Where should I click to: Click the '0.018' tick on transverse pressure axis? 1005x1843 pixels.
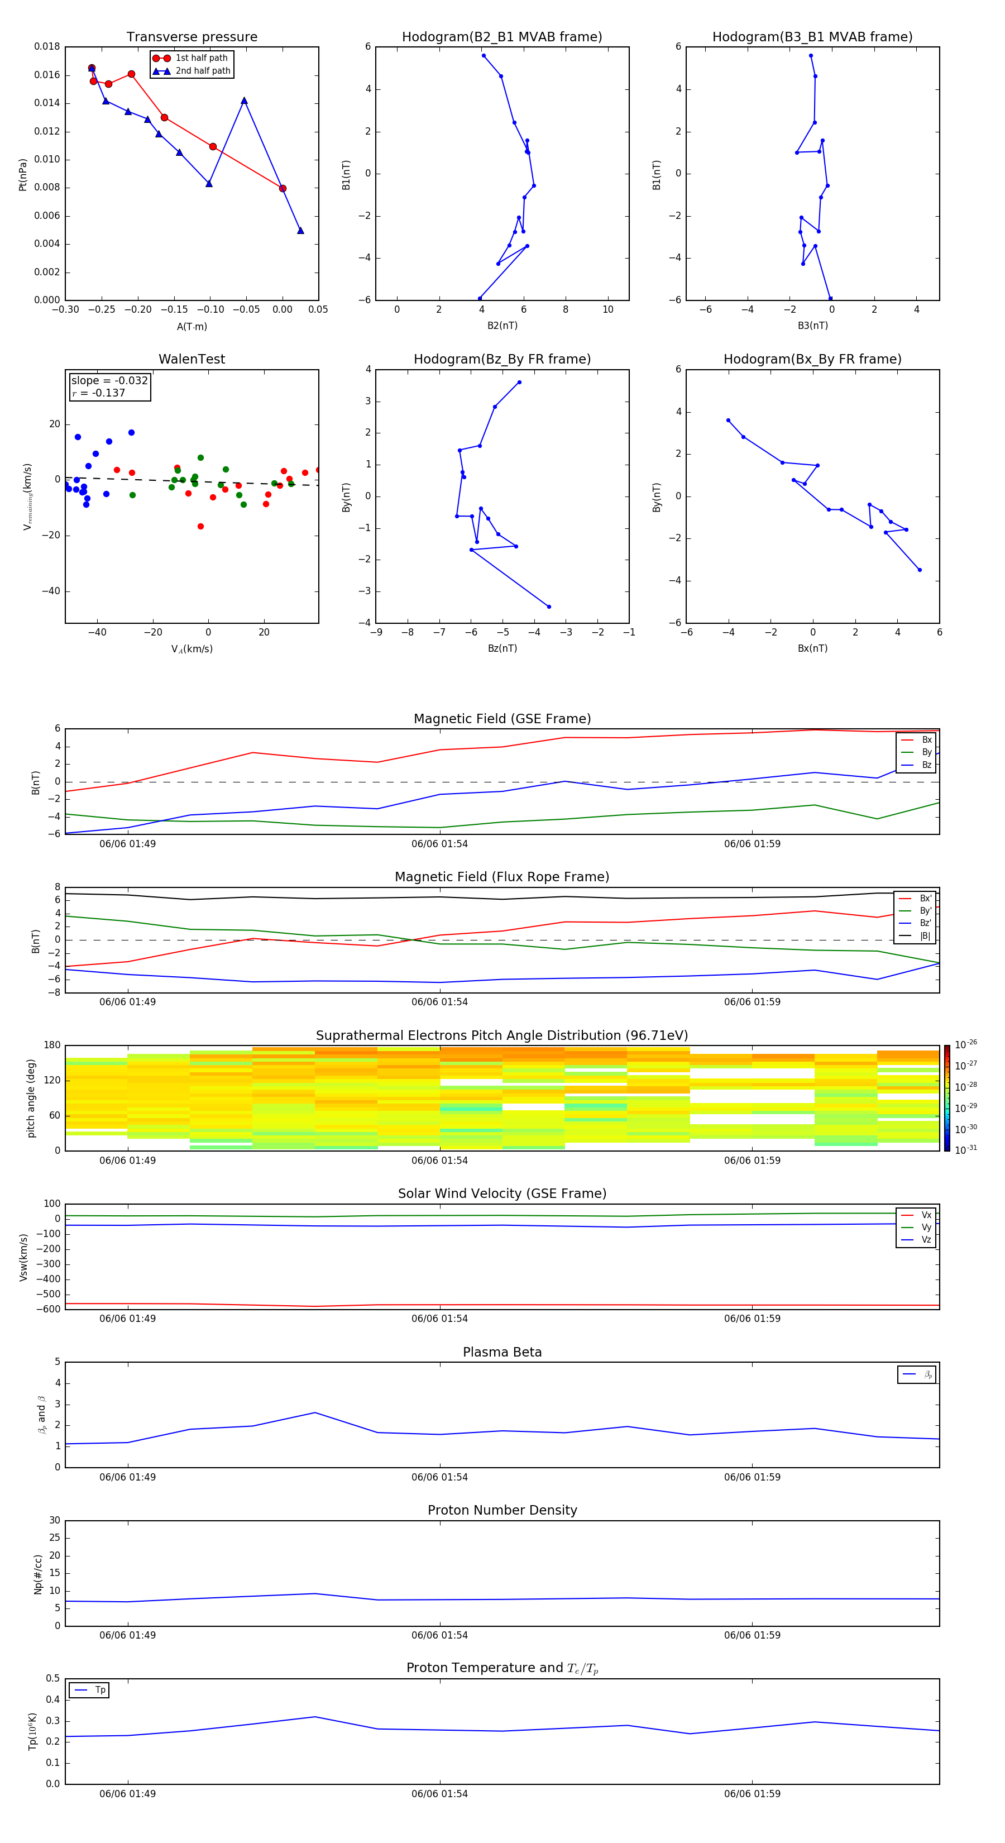[47, 46]
